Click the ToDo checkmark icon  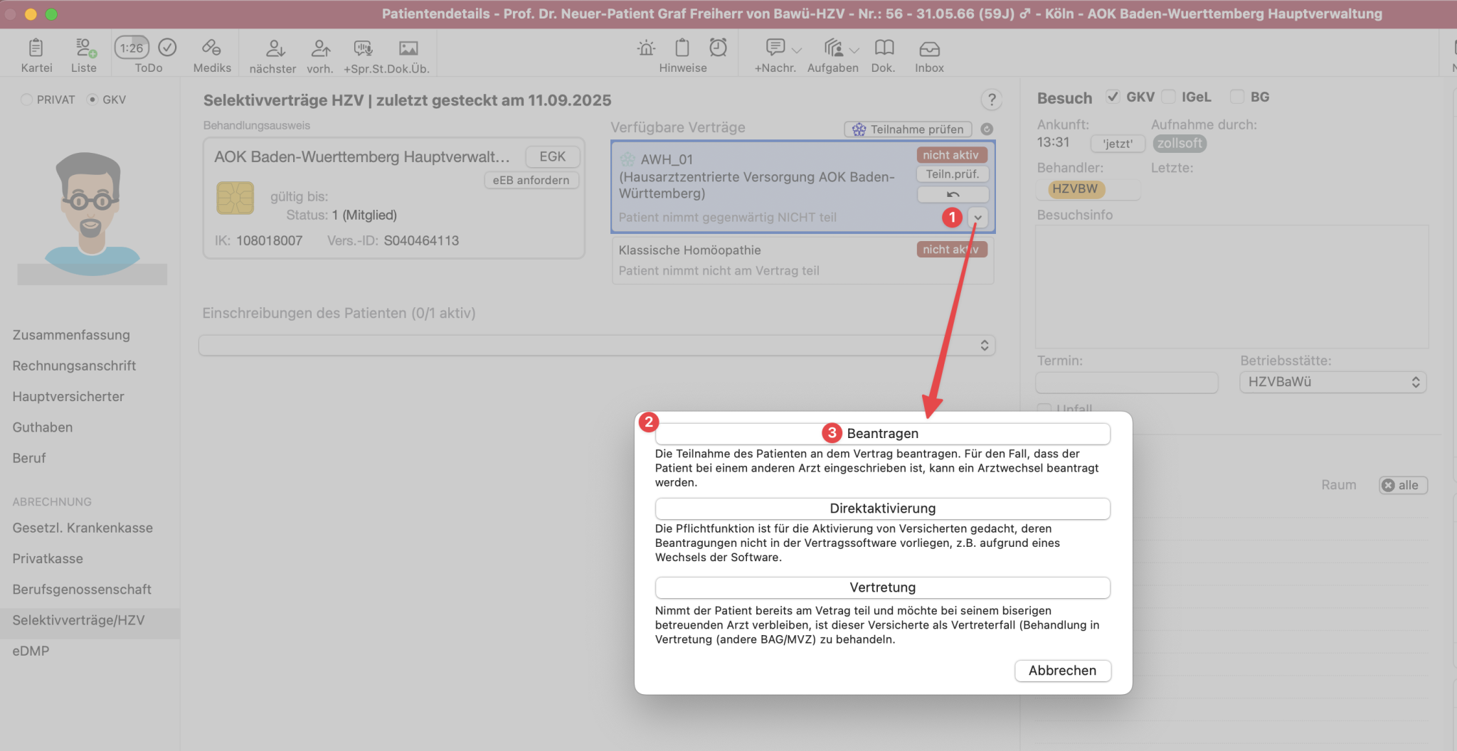coord(168,47)
